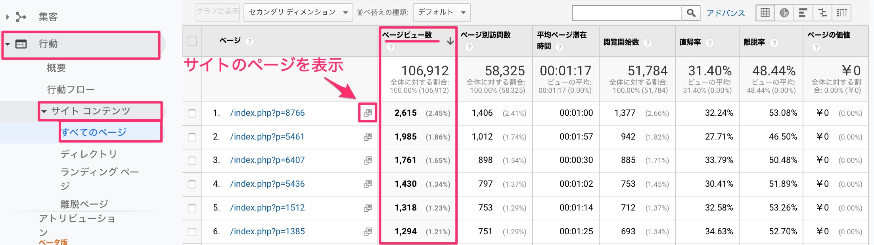Switch to pie chart view icon
The height and width of the screenshot is (245, 874).
point(784,13)
